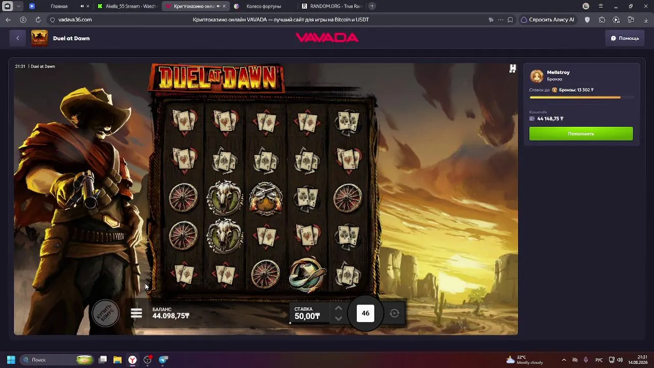This screenshot has width=654, height=368.
Task: Close the active Криптоказино онлайн tab
Action: (x=224, y=6)
